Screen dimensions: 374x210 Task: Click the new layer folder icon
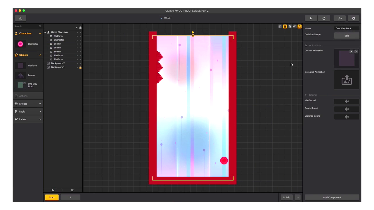(x=53, y=190)
